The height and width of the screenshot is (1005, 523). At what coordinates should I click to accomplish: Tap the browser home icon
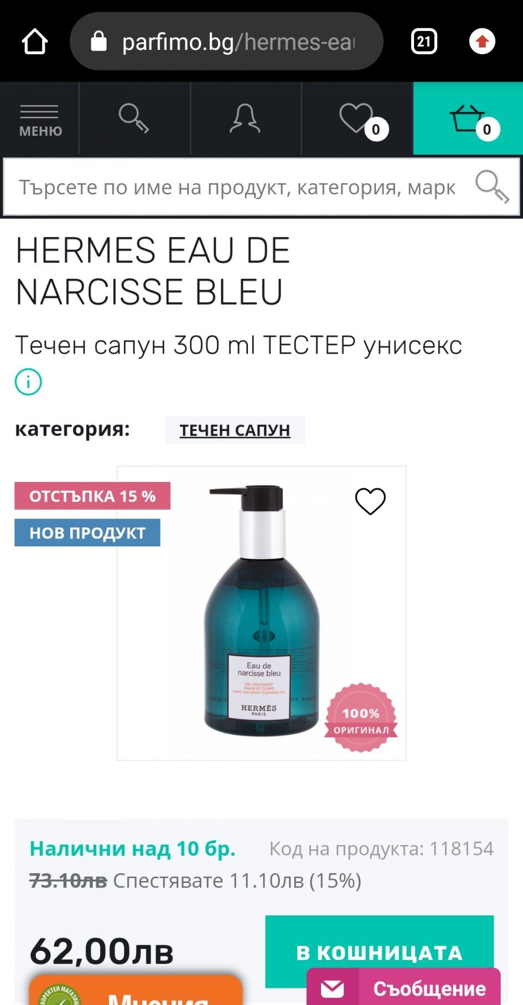[x=35, y=42]
